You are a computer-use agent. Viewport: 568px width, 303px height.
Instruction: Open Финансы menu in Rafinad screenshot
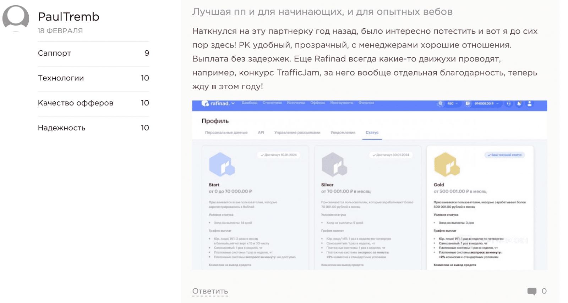(366, 103)
